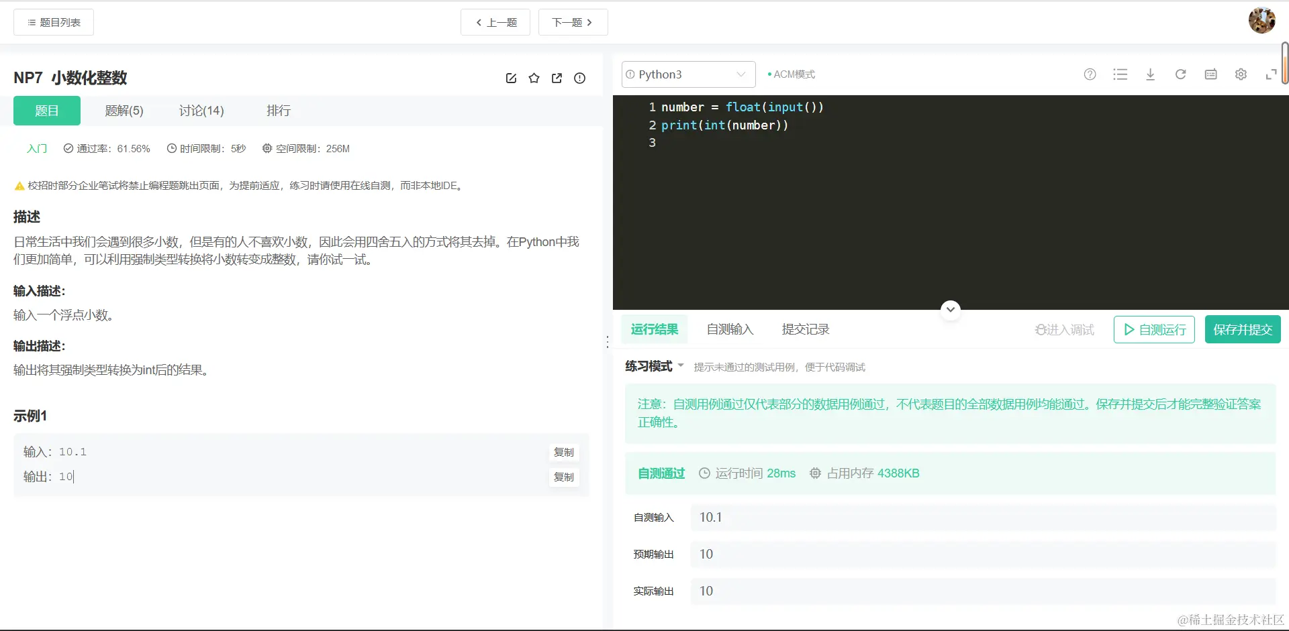
Task: Submit the solution via 保存并提交
Action: pos(1243,329)
